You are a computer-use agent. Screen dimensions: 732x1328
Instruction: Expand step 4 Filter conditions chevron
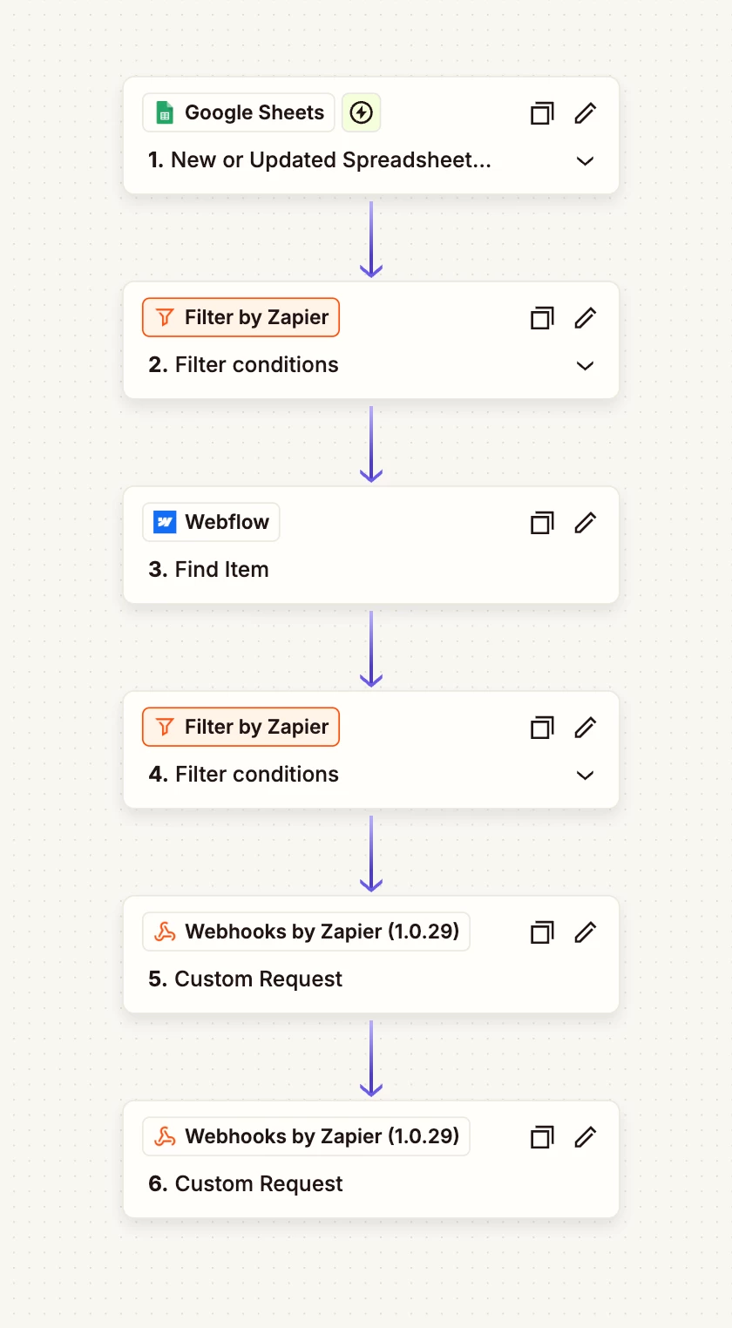tap(586, 776)
